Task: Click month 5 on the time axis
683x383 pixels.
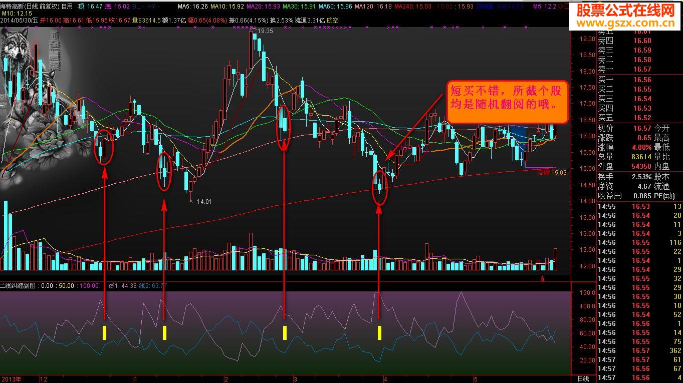Action: 477,379
